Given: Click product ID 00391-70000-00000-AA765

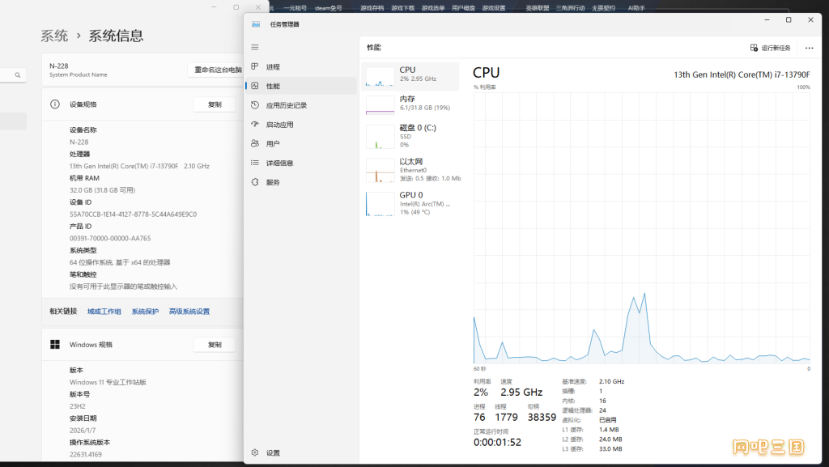Looking at the screenshot, I should 110,238.
